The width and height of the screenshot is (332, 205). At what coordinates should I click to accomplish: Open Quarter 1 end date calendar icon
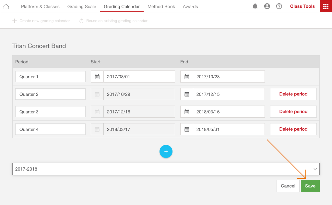[x=187, y=77]
